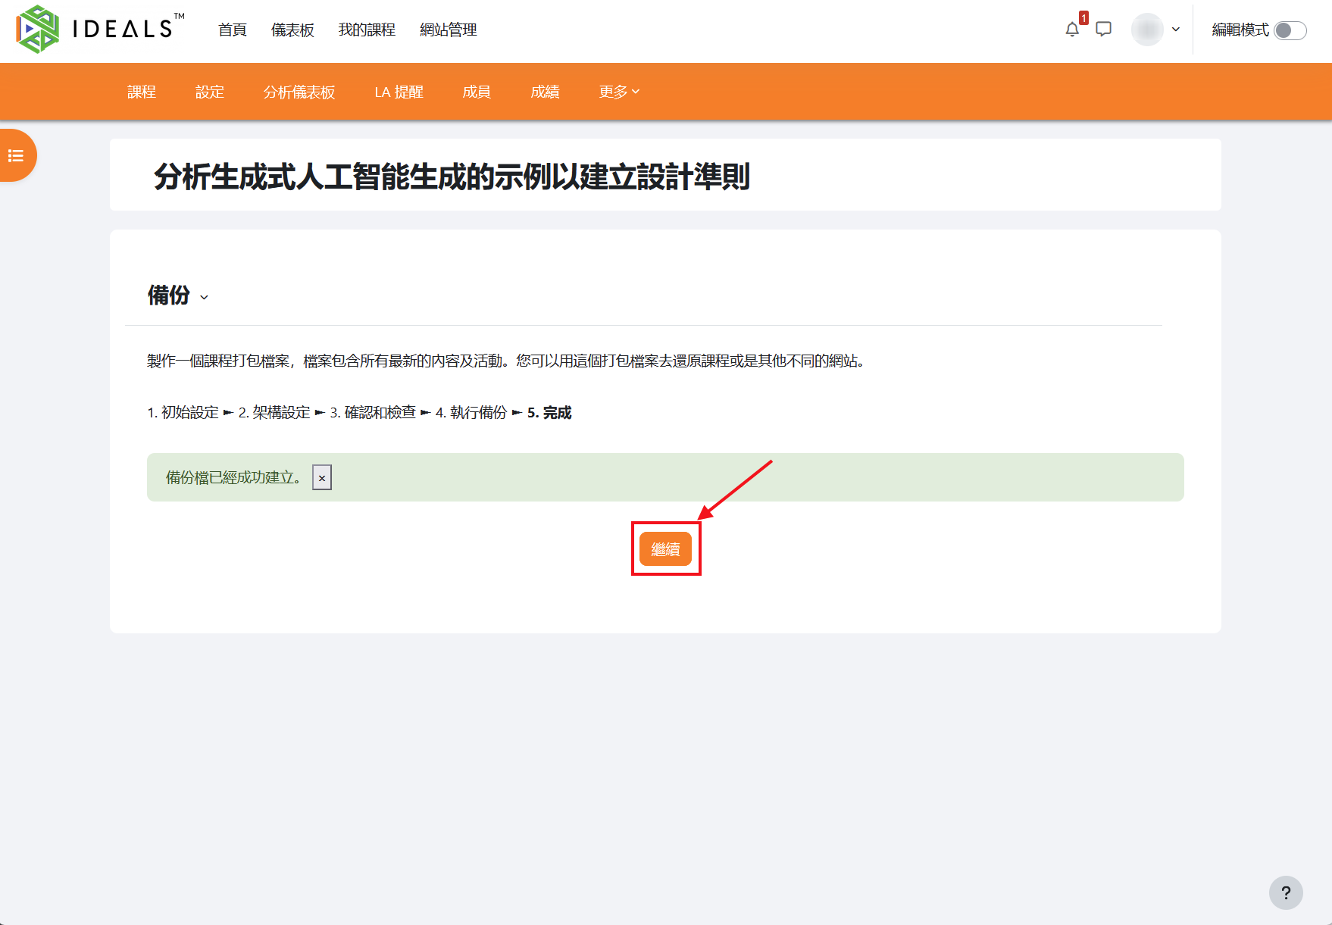Open the 首頁 link

pyautogui.click(x=233, y=30)
